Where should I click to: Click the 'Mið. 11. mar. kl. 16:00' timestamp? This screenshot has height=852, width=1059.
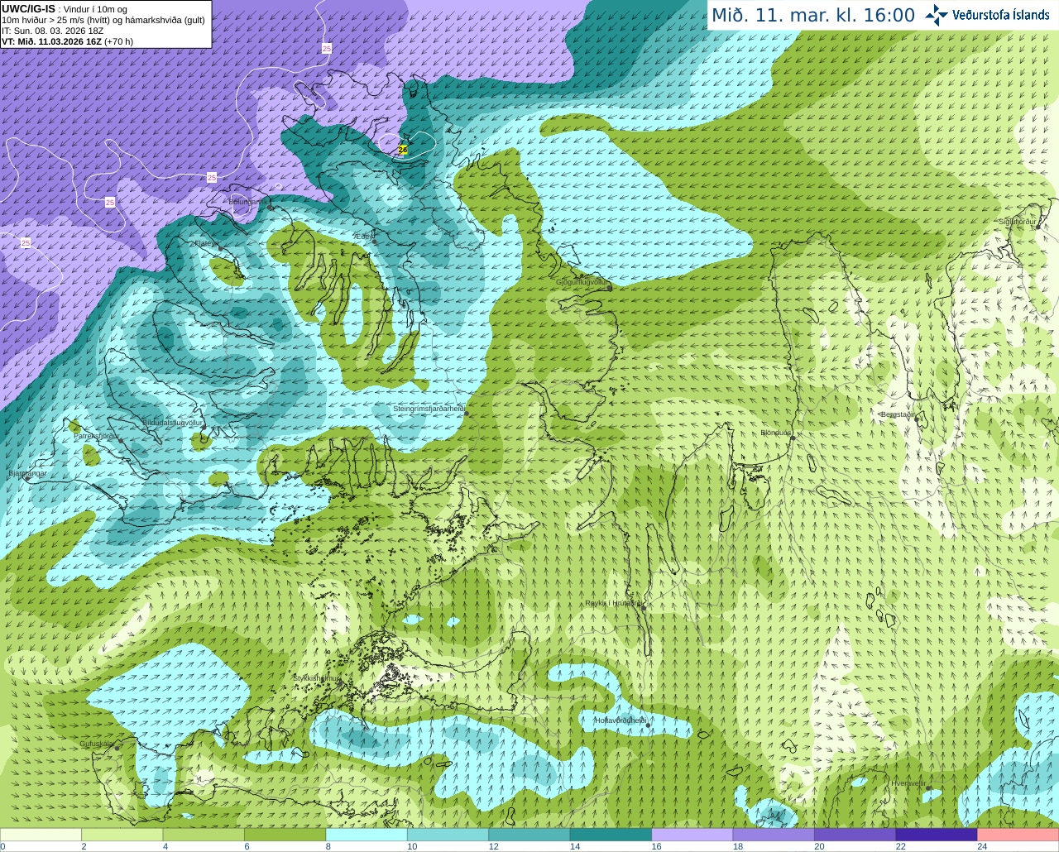click(813, 15)
